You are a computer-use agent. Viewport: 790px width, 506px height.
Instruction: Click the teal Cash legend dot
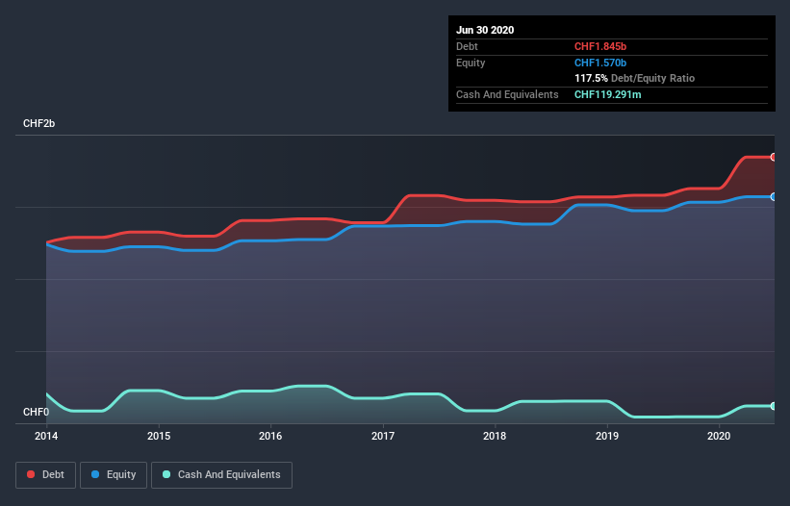pyautogui.click(x=166, y=474)
